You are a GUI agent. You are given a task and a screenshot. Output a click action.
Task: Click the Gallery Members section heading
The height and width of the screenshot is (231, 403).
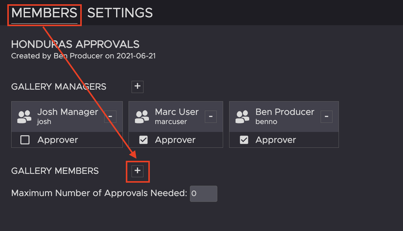(x=55, y=171)
